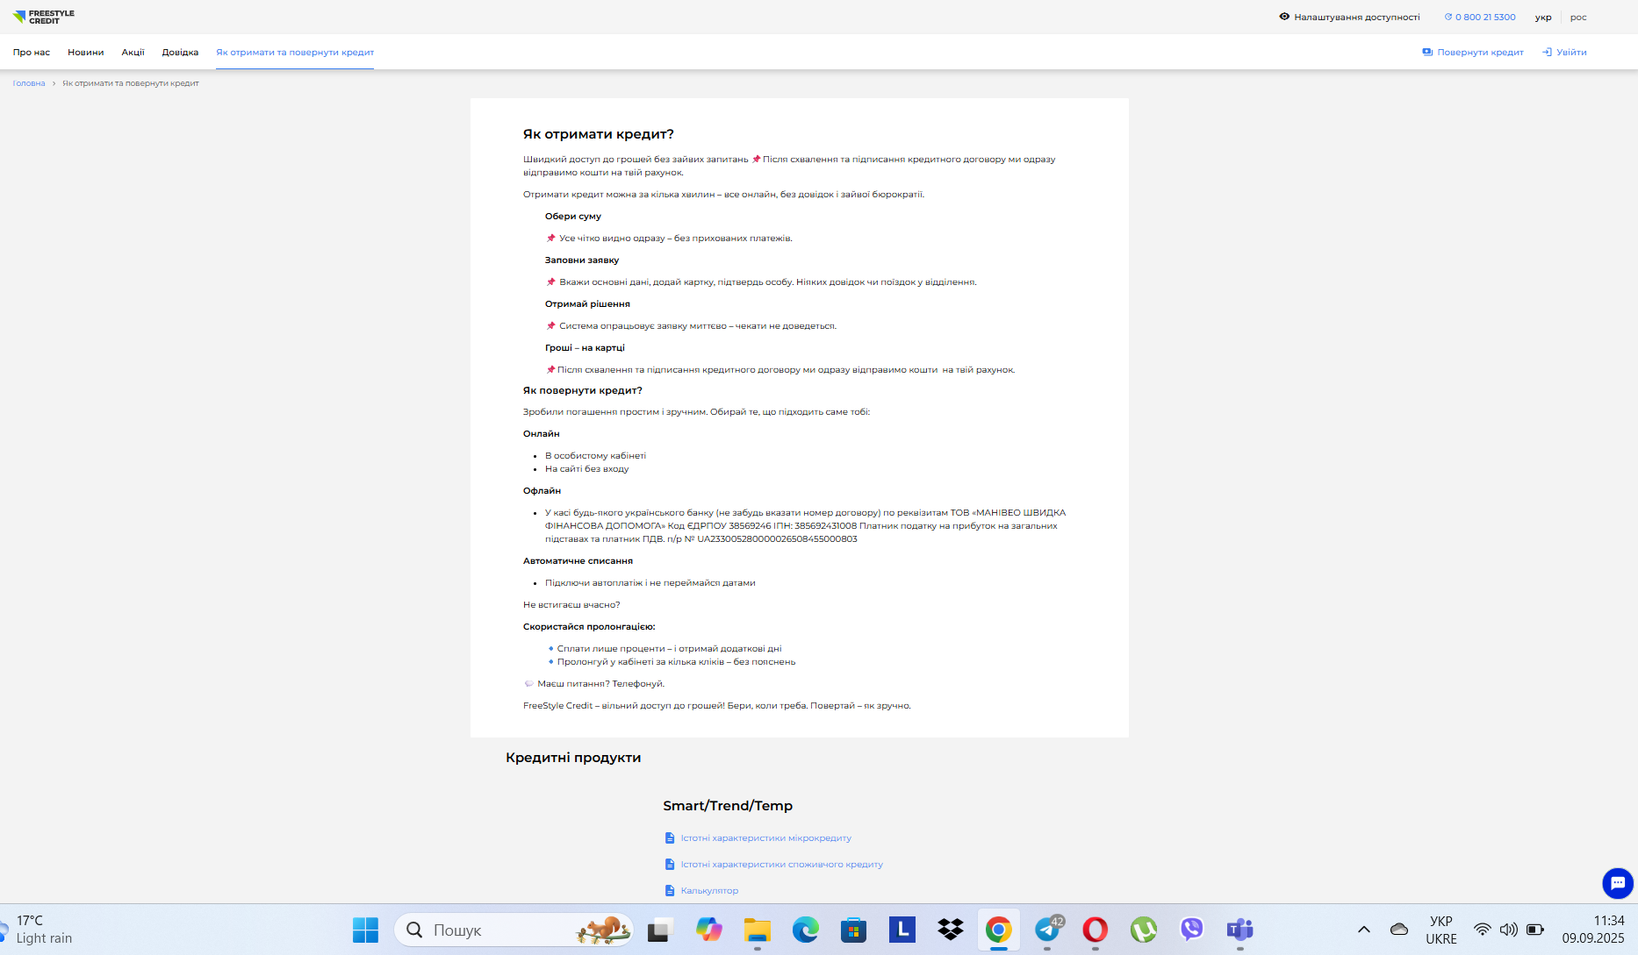Click document icon beside Істотні характеристики мікрокредиту
This screenshot has width=1638, height=955.
670,837
